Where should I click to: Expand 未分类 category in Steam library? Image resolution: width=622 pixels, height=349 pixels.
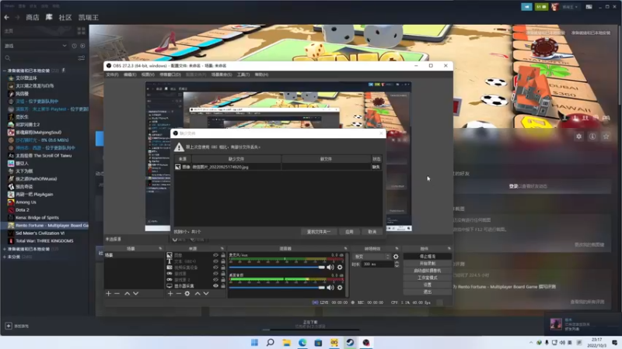[x=5, y=257]
